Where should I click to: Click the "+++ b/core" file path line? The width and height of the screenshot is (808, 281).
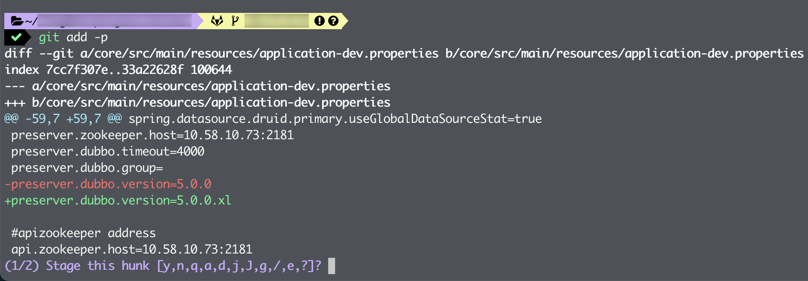click(x=197, y=102)
